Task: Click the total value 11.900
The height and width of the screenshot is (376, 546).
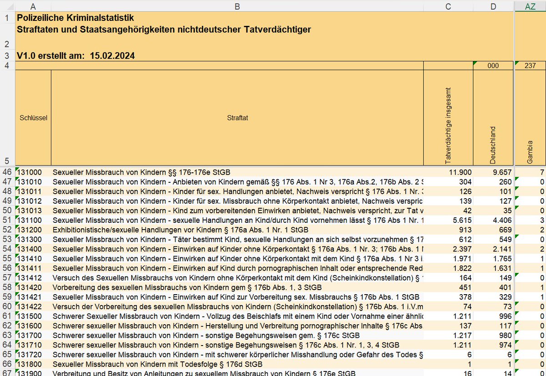Action: (448, 172)
